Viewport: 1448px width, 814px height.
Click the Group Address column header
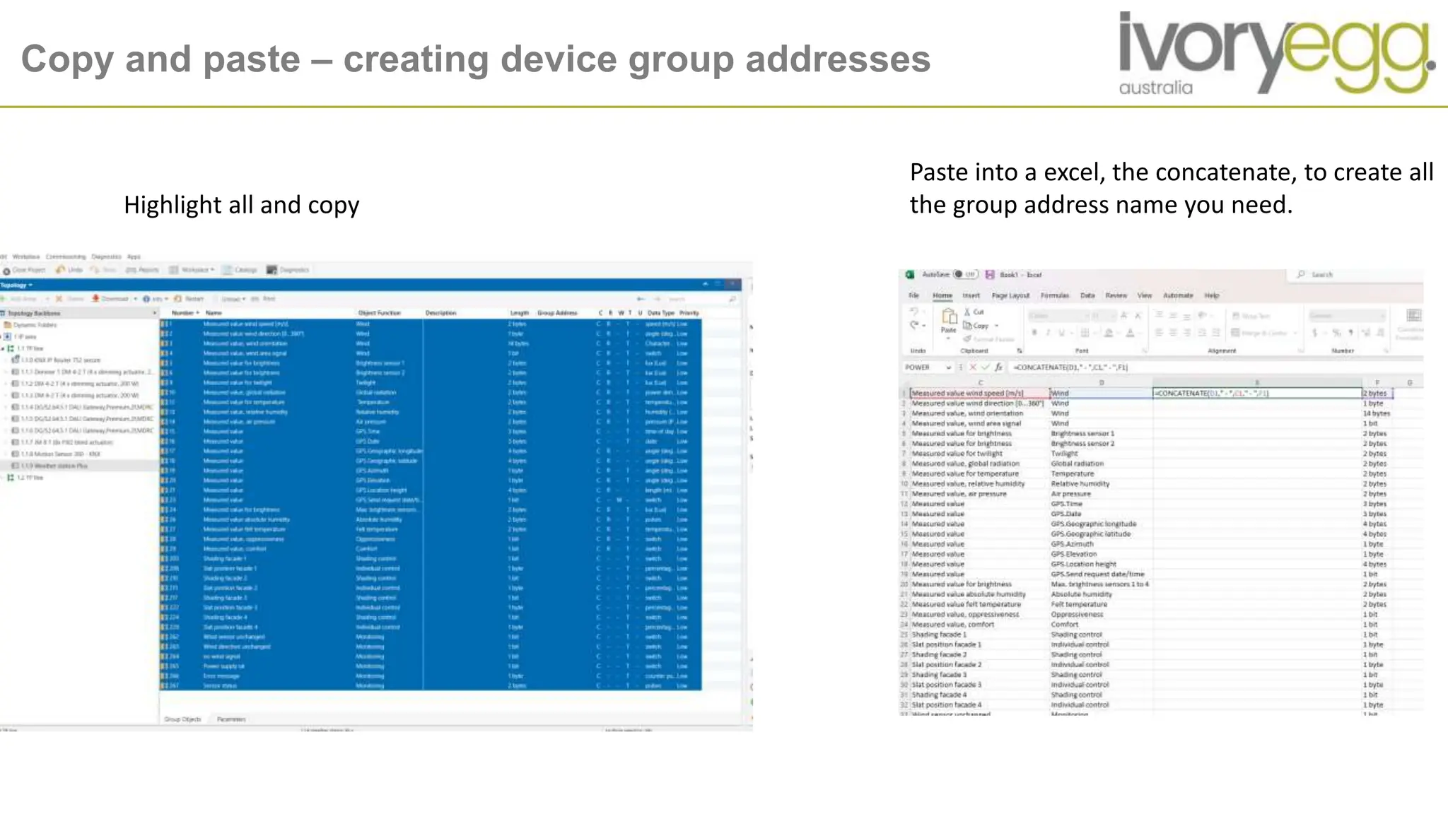557,312
